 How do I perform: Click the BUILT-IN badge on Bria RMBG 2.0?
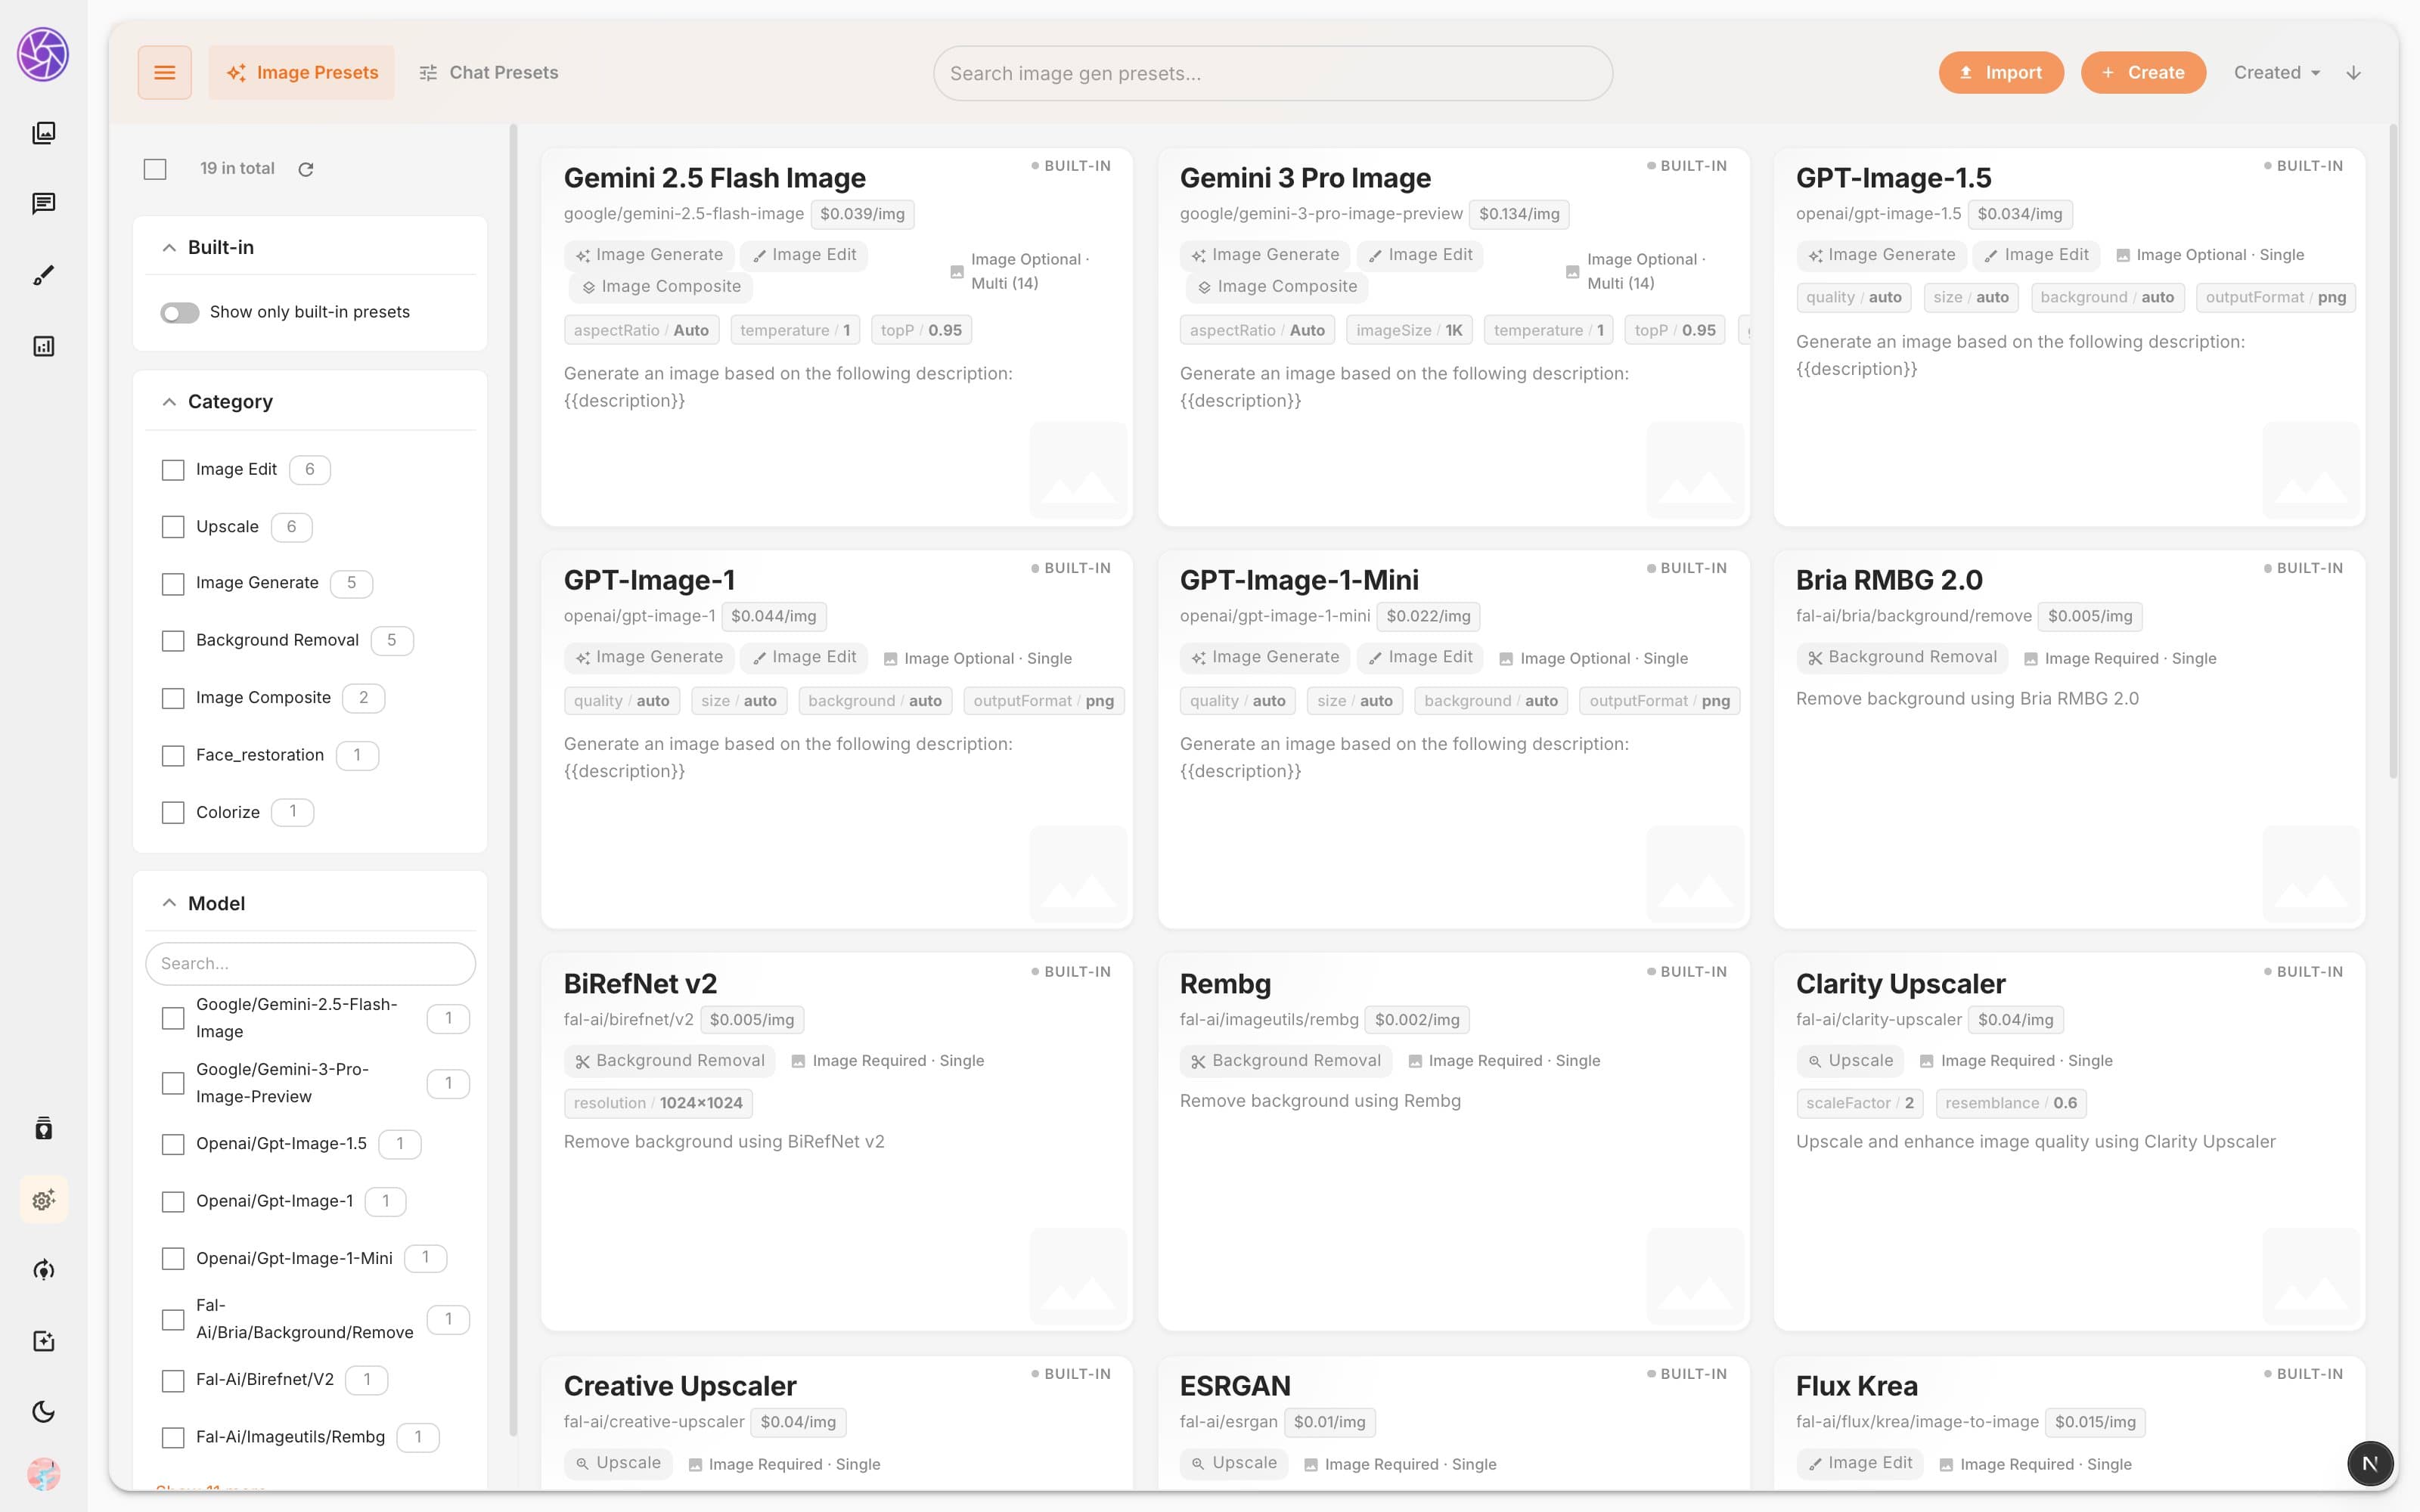pos(2303,568)
